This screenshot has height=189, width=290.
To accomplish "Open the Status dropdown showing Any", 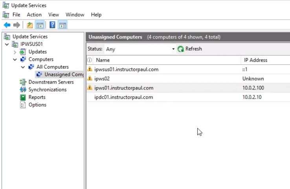I will 173,49.
